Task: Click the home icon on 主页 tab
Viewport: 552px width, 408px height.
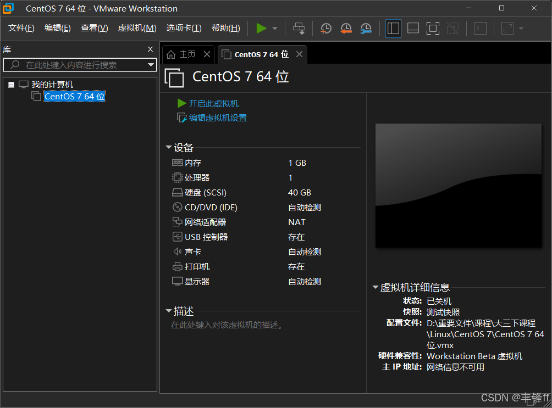Action: pos(171,54)
